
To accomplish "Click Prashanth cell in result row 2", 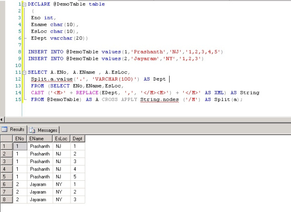I will [40, 154].
